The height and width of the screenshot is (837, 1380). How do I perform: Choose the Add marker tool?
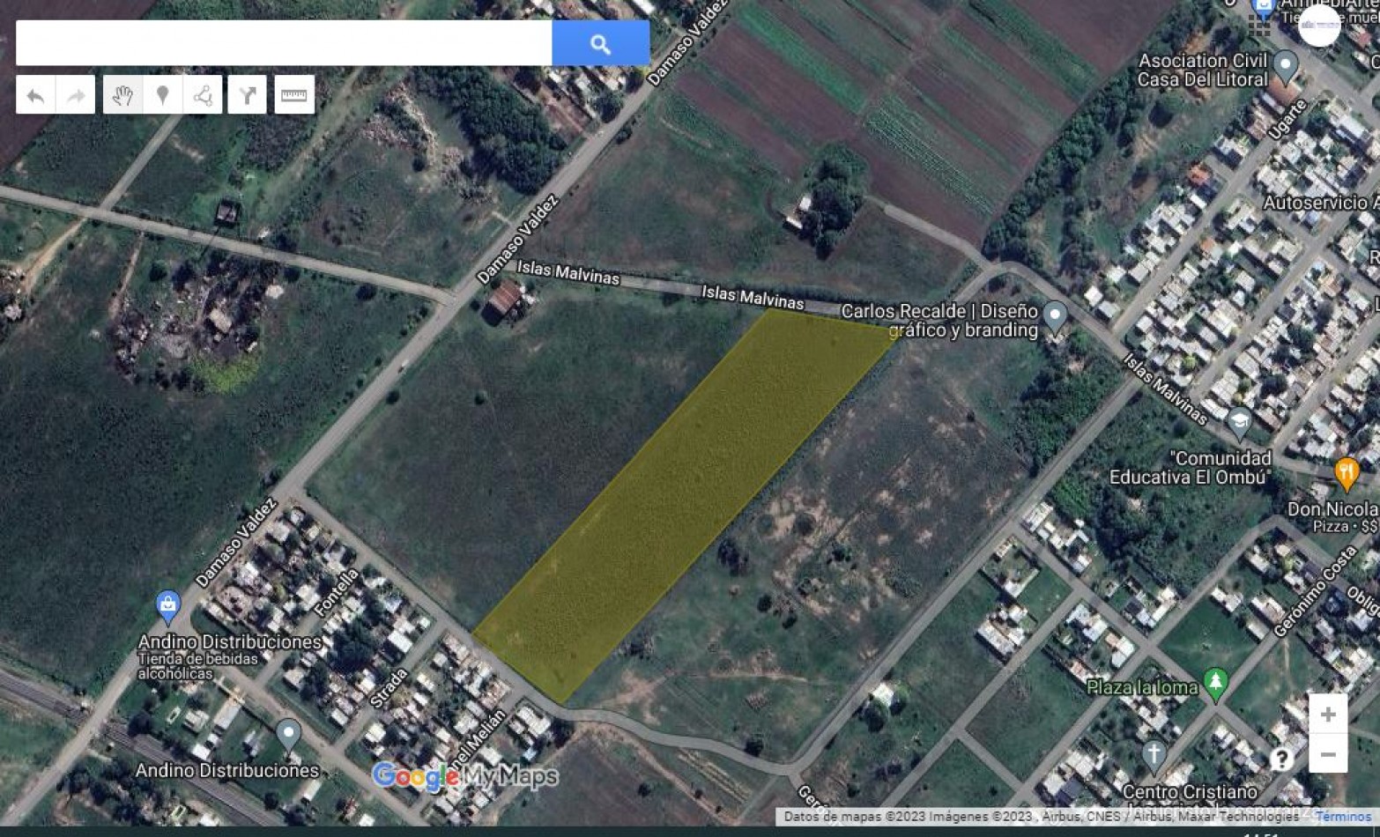click(x=163, y=95)
